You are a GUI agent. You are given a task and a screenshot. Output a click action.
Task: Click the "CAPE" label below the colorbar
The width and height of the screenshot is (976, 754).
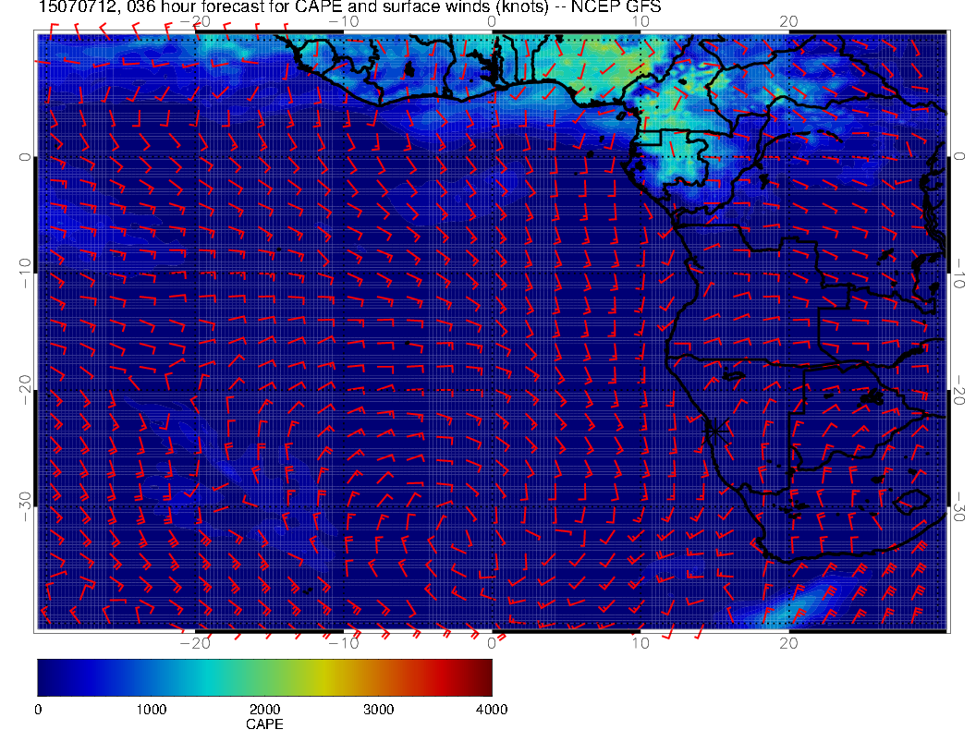pos(264,725)
